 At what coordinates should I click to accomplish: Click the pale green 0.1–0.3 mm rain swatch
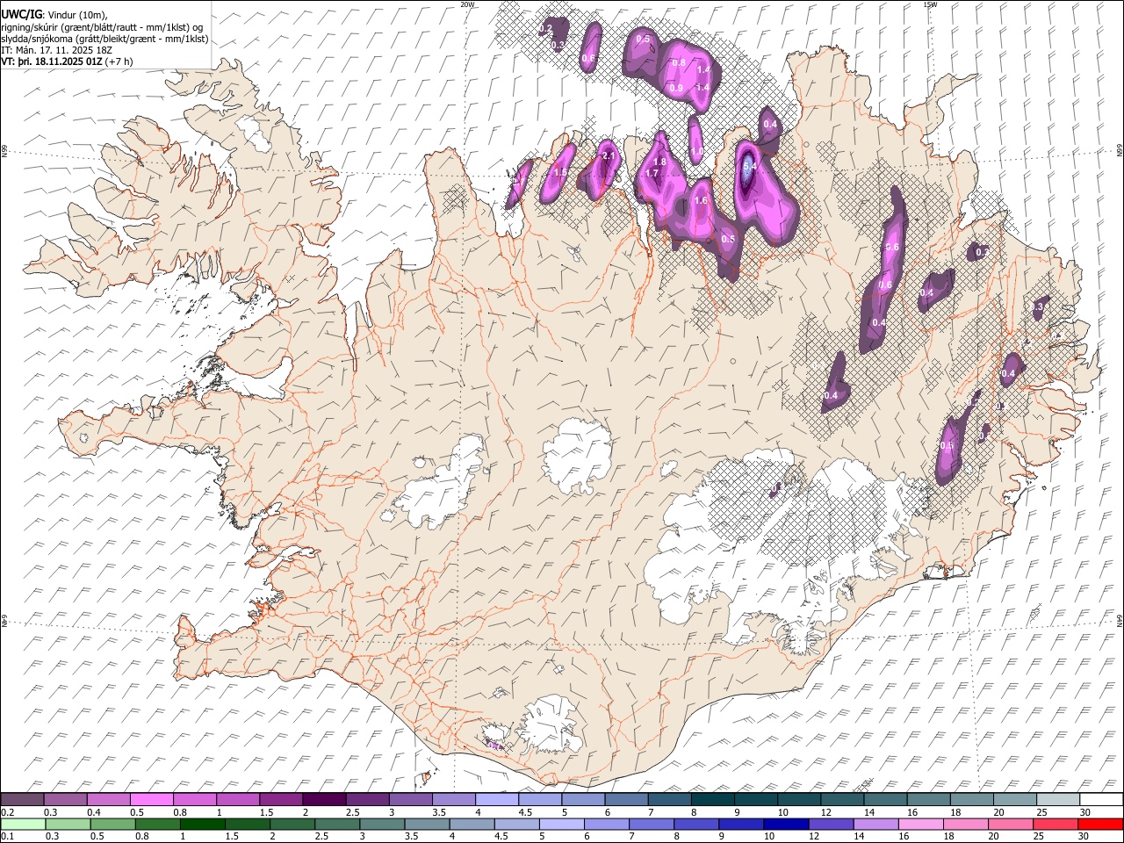click(x=24, y=824)
